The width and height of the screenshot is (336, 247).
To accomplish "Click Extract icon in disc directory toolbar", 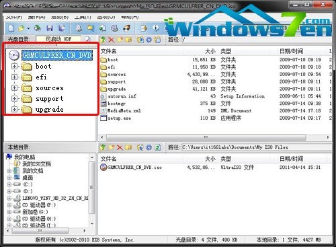I will [x=140, y=40].
